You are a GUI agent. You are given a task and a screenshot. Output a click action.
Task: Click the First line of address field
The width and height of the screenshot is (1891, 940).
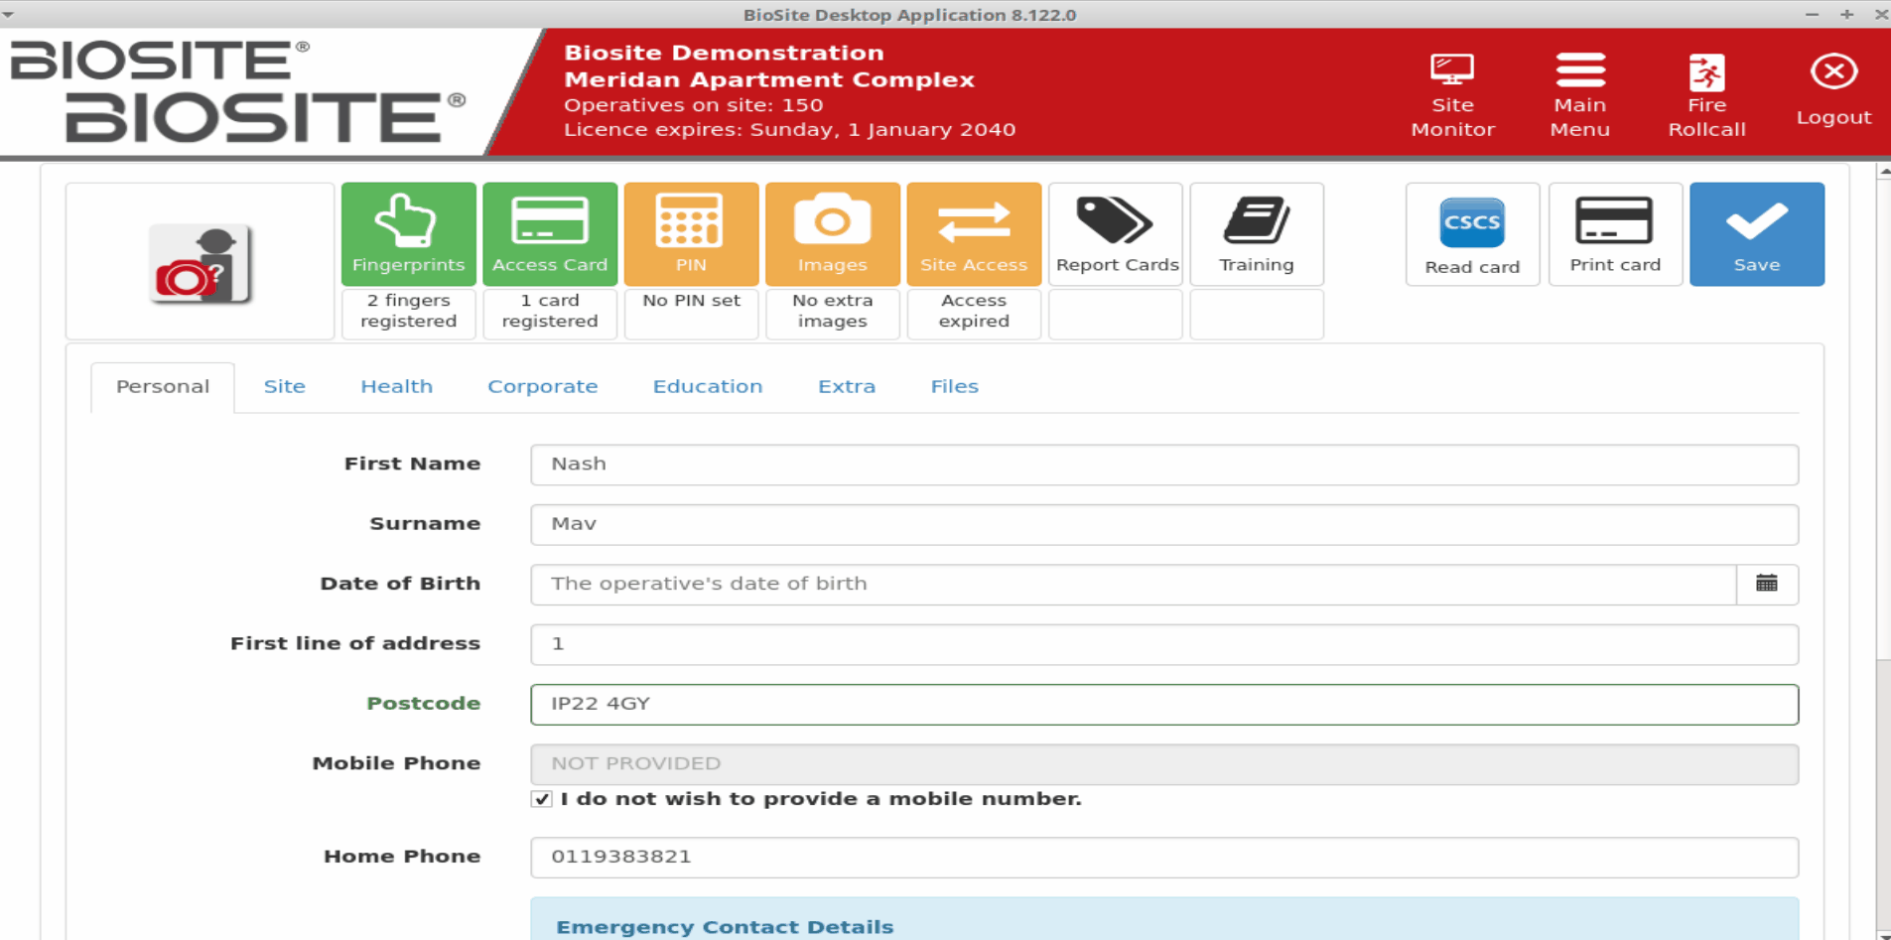tap(1164, 644)
